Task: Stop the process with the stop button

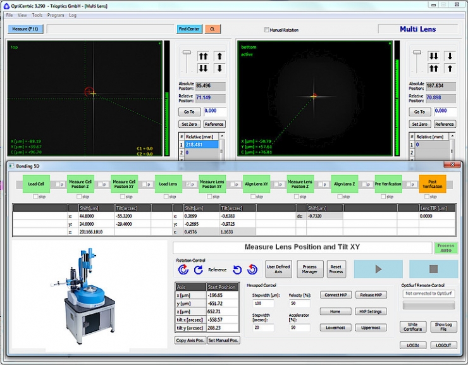Action: click(x=433, y=269)
